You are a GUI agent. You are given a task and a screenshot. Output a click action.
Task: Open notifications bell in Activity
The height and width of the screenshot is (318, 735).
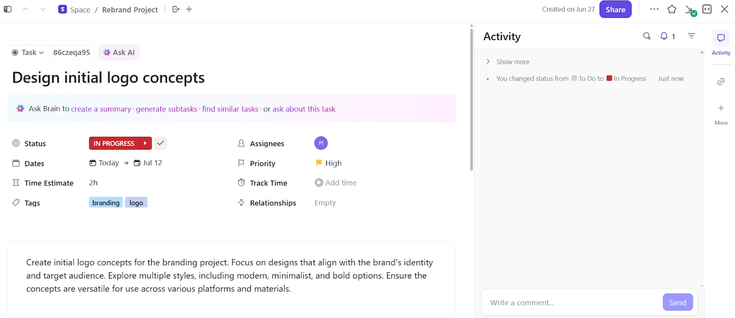click(x=667, y=36)
